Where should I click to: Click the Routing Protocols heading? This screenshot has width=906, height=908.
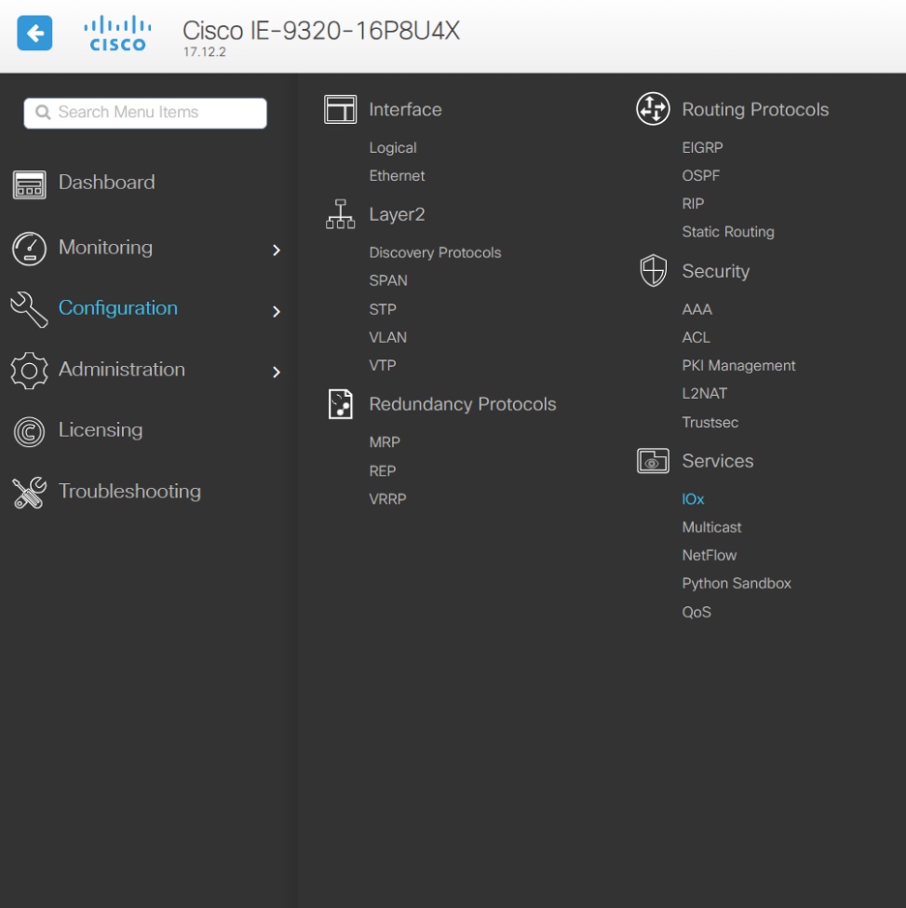tap(755, 109)
